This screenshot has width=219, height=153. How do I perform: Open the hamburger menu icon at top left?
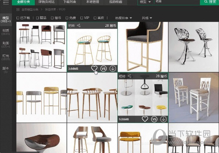click(6, 2)
